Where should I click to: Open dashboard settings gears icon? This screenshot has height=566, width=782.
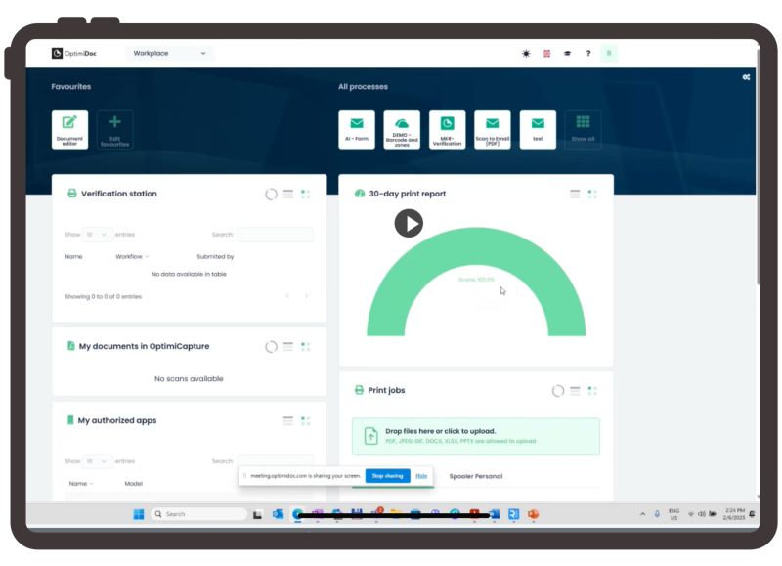[x=746, y=77]
